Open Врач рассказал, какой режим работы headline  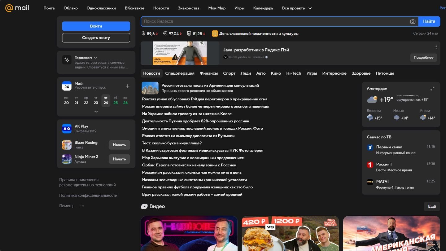(x=192, y=195)
